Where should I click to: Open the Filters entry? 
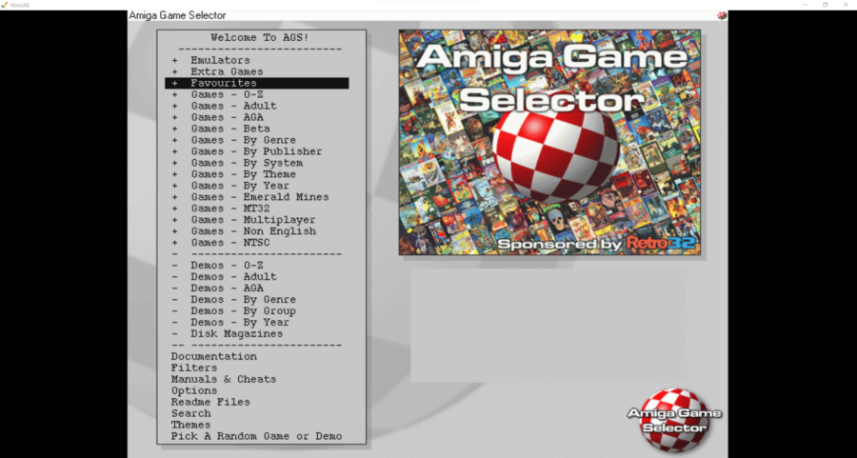(x=194, y=368)
